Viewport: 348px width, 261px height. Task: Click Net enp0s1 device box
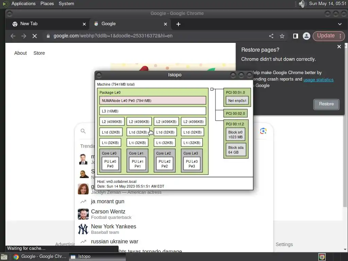tap(237, 101)
